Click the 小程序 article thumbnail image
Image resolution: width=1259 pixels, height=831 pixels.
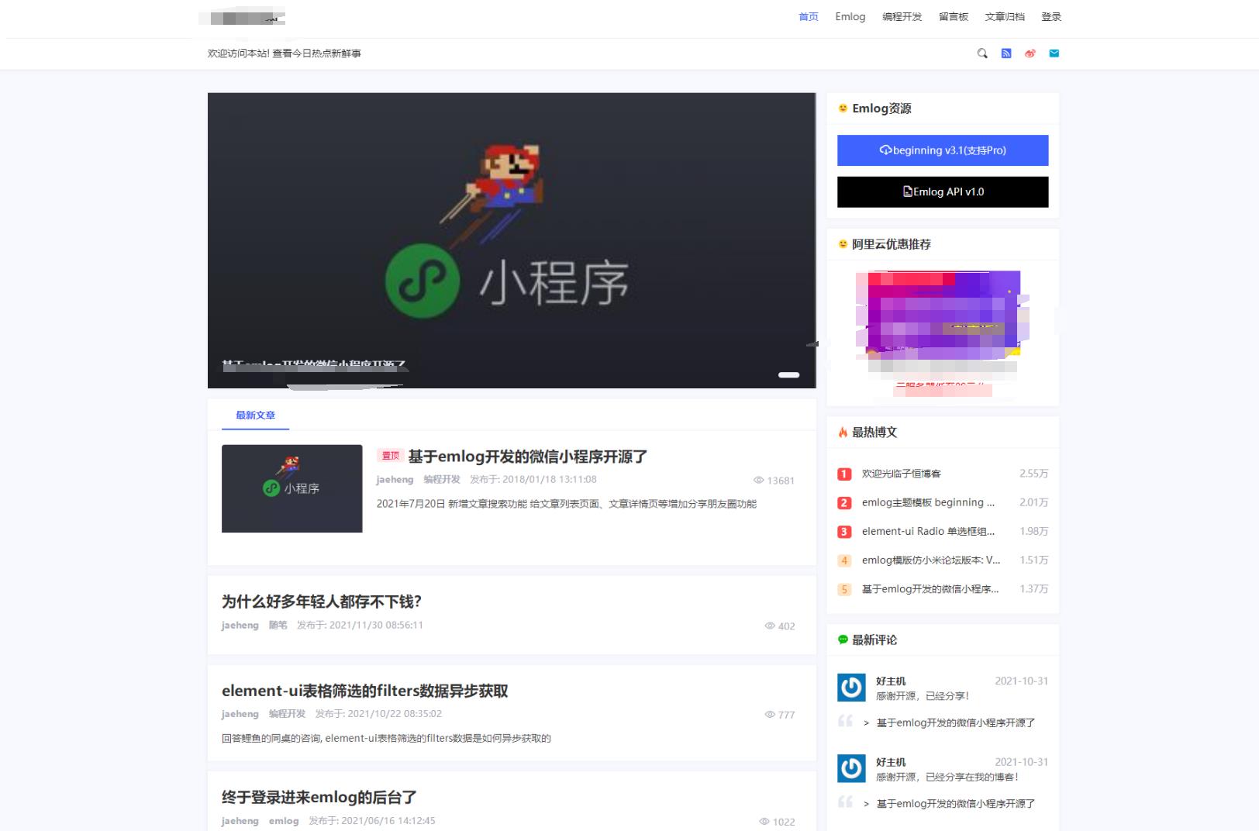coord(291,489)
